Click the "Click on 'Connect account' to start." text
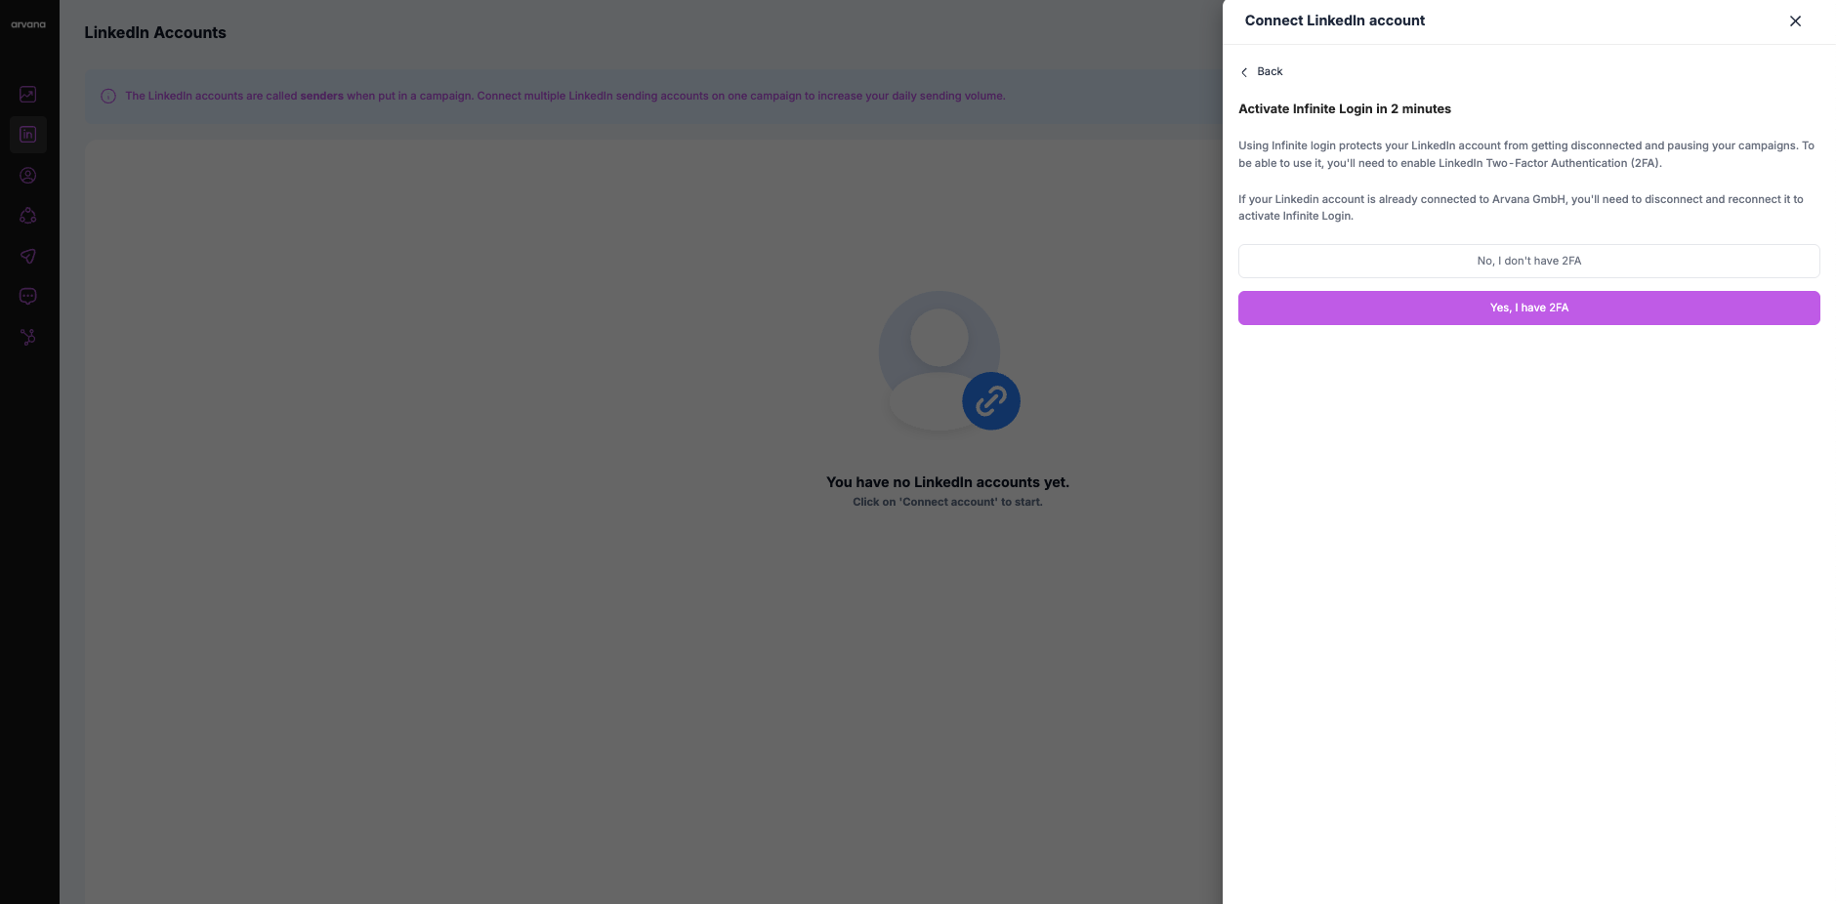The image size is (1836, 904). tap(947, 502)
